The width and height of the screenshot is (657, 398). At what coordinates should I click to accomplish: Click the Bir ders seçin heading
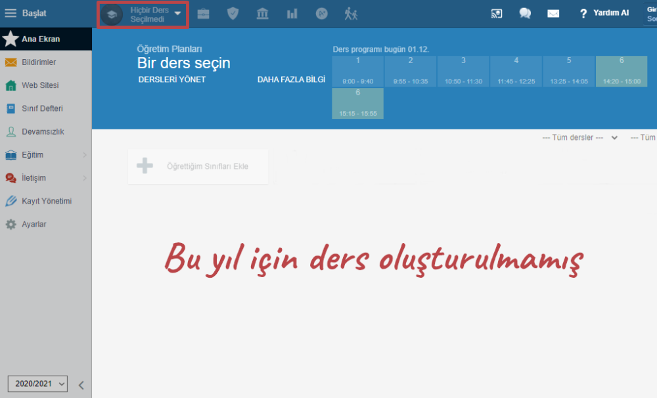point(184,63)
